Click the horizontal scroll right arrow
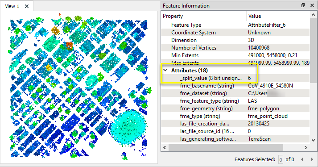318x167 pixels. tap(306, 148)
